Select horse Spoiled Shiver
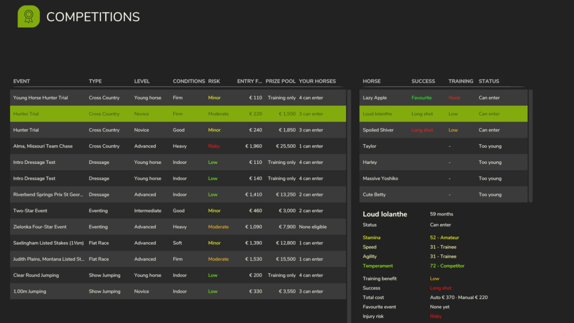The image size is (574, 323). pos(443,130)
